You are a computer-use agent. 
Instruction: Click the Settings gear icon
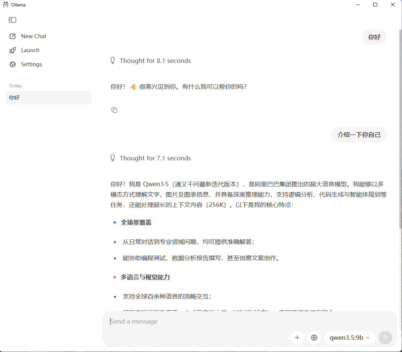tap(13, 64)
